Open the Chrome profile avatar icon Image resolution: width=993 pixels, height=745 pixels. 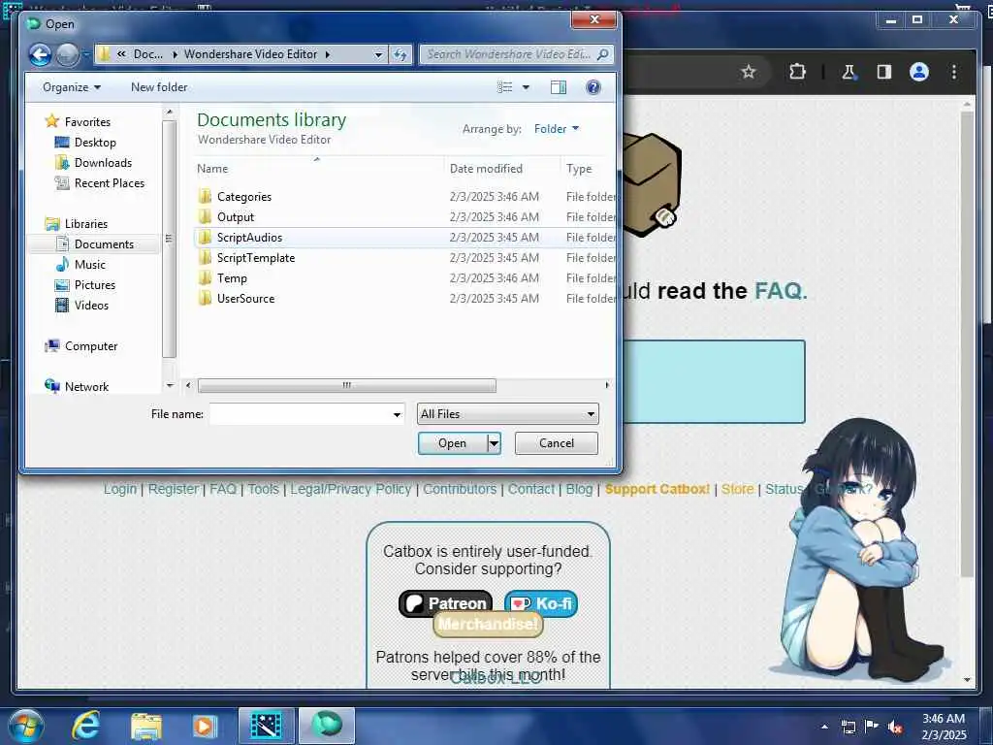pos(919,72)
